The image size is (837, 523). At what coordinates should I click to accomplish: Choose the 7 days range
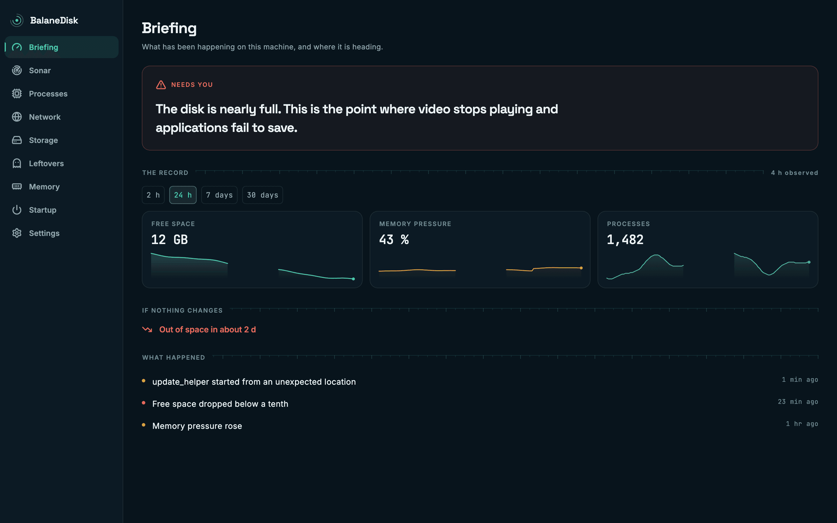[x=219, y=195]
